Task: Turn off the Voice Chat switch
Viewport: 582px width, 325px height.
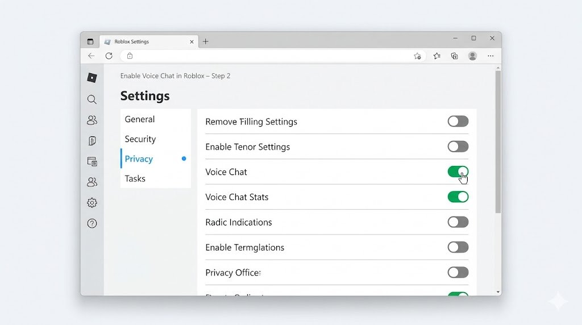Action: pos(458,172)
